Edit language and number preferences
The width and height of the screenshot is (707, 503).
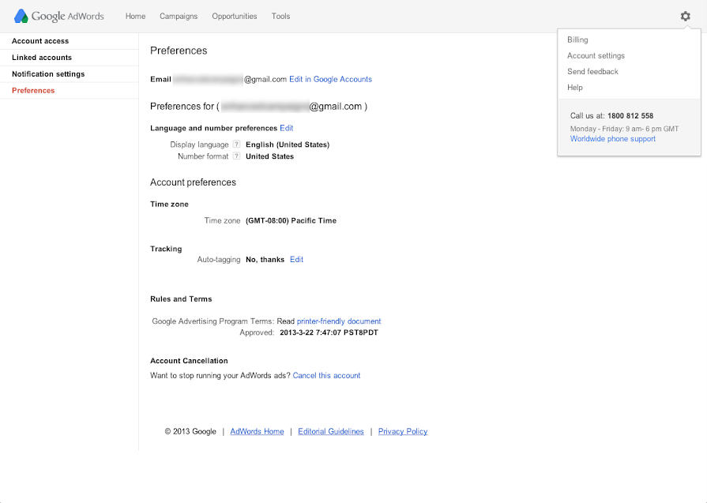pos(286,128)
